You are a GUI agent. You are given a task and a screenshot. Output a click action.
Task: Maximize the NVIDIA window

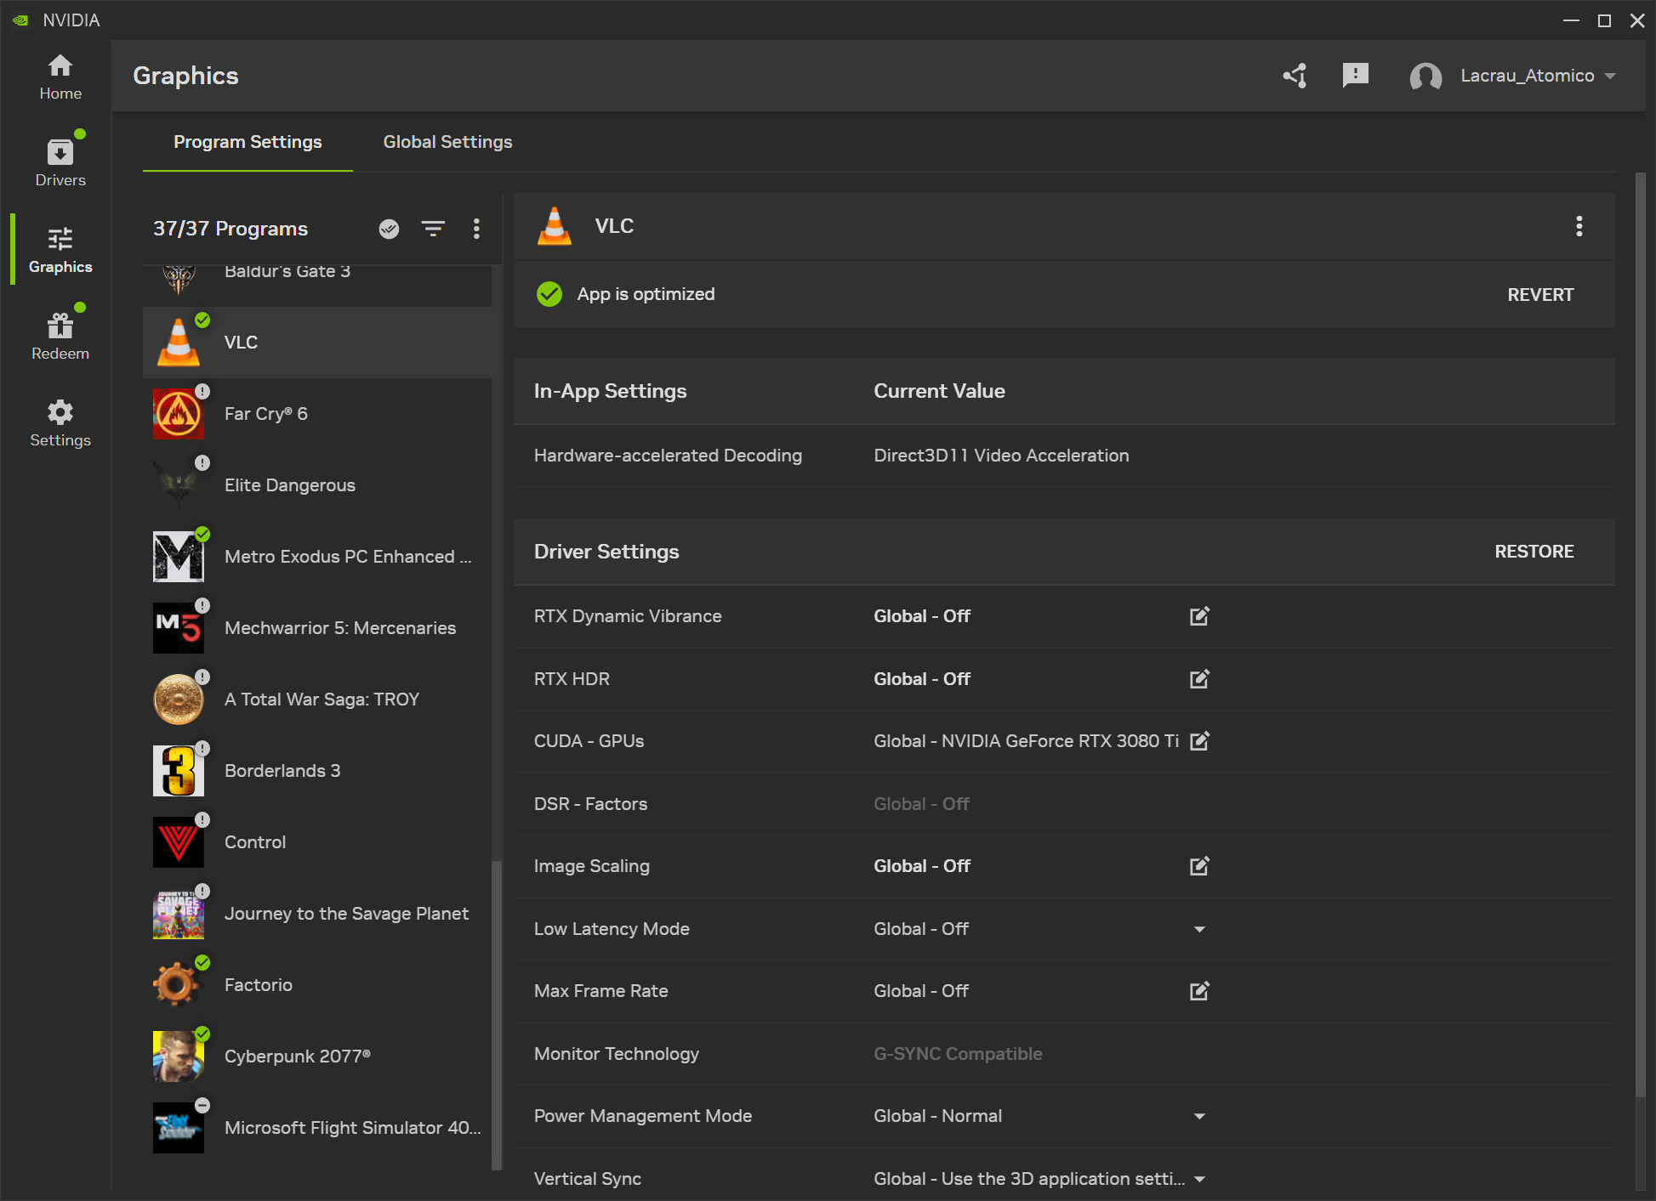[x=1604, y=20]
